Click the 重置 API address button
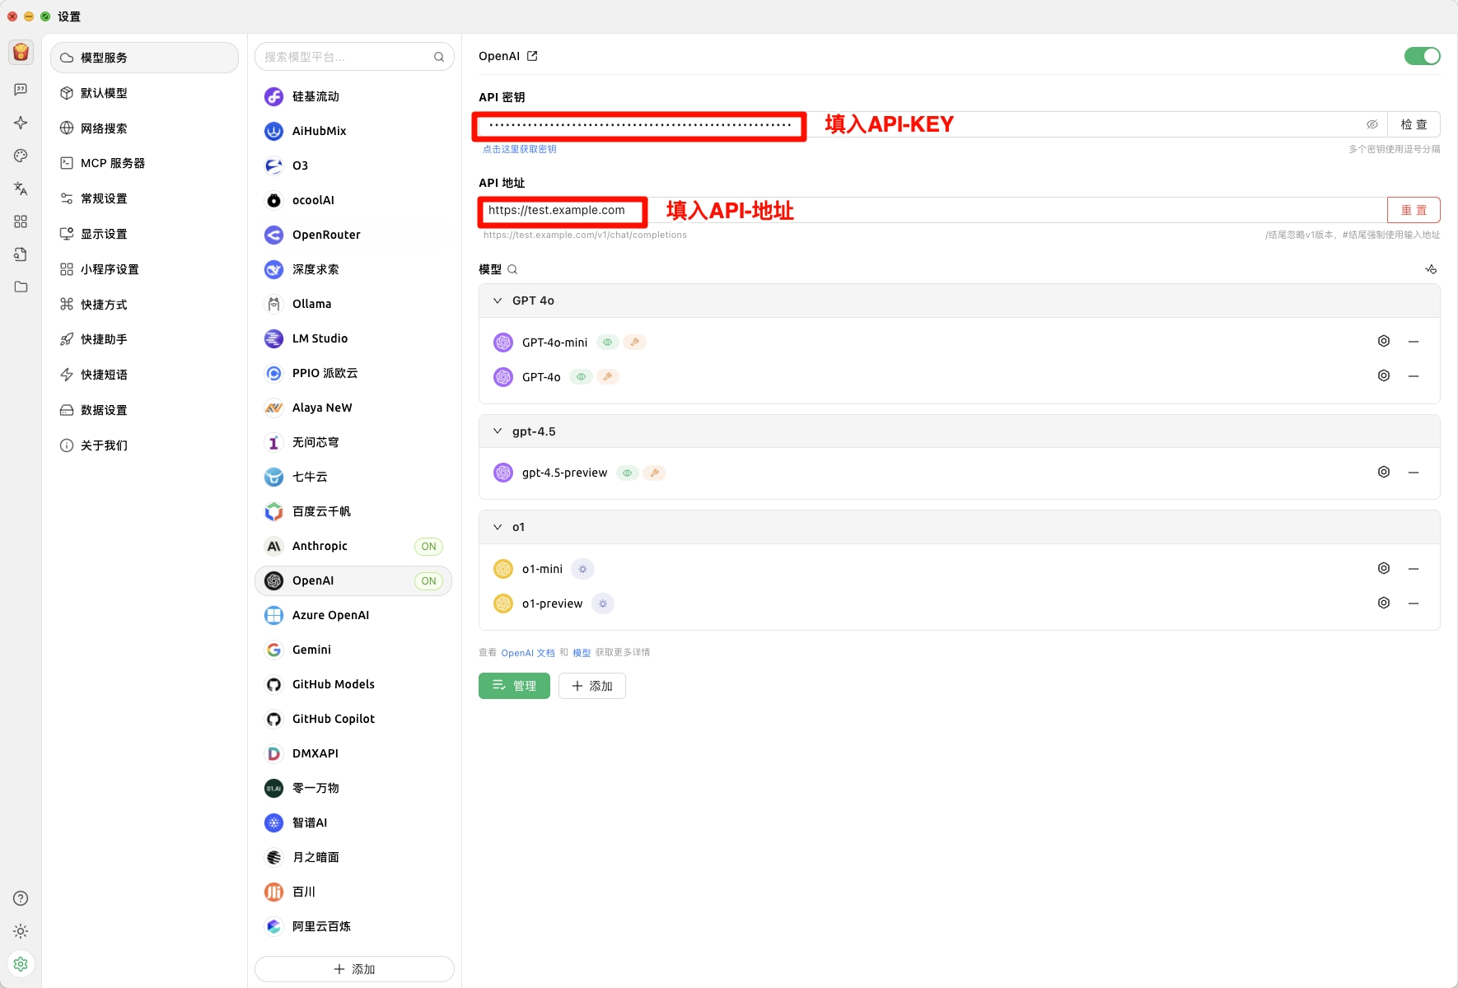 tap(1414, 210)
